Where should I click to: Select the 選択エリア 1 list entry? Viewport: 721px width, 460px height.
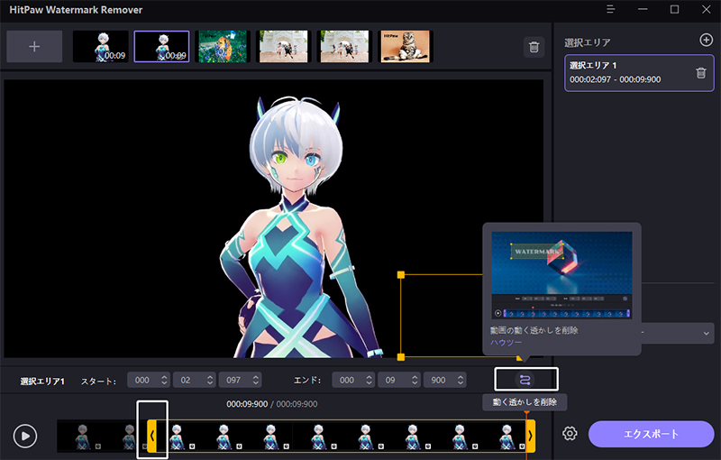[x=639, y=73]
